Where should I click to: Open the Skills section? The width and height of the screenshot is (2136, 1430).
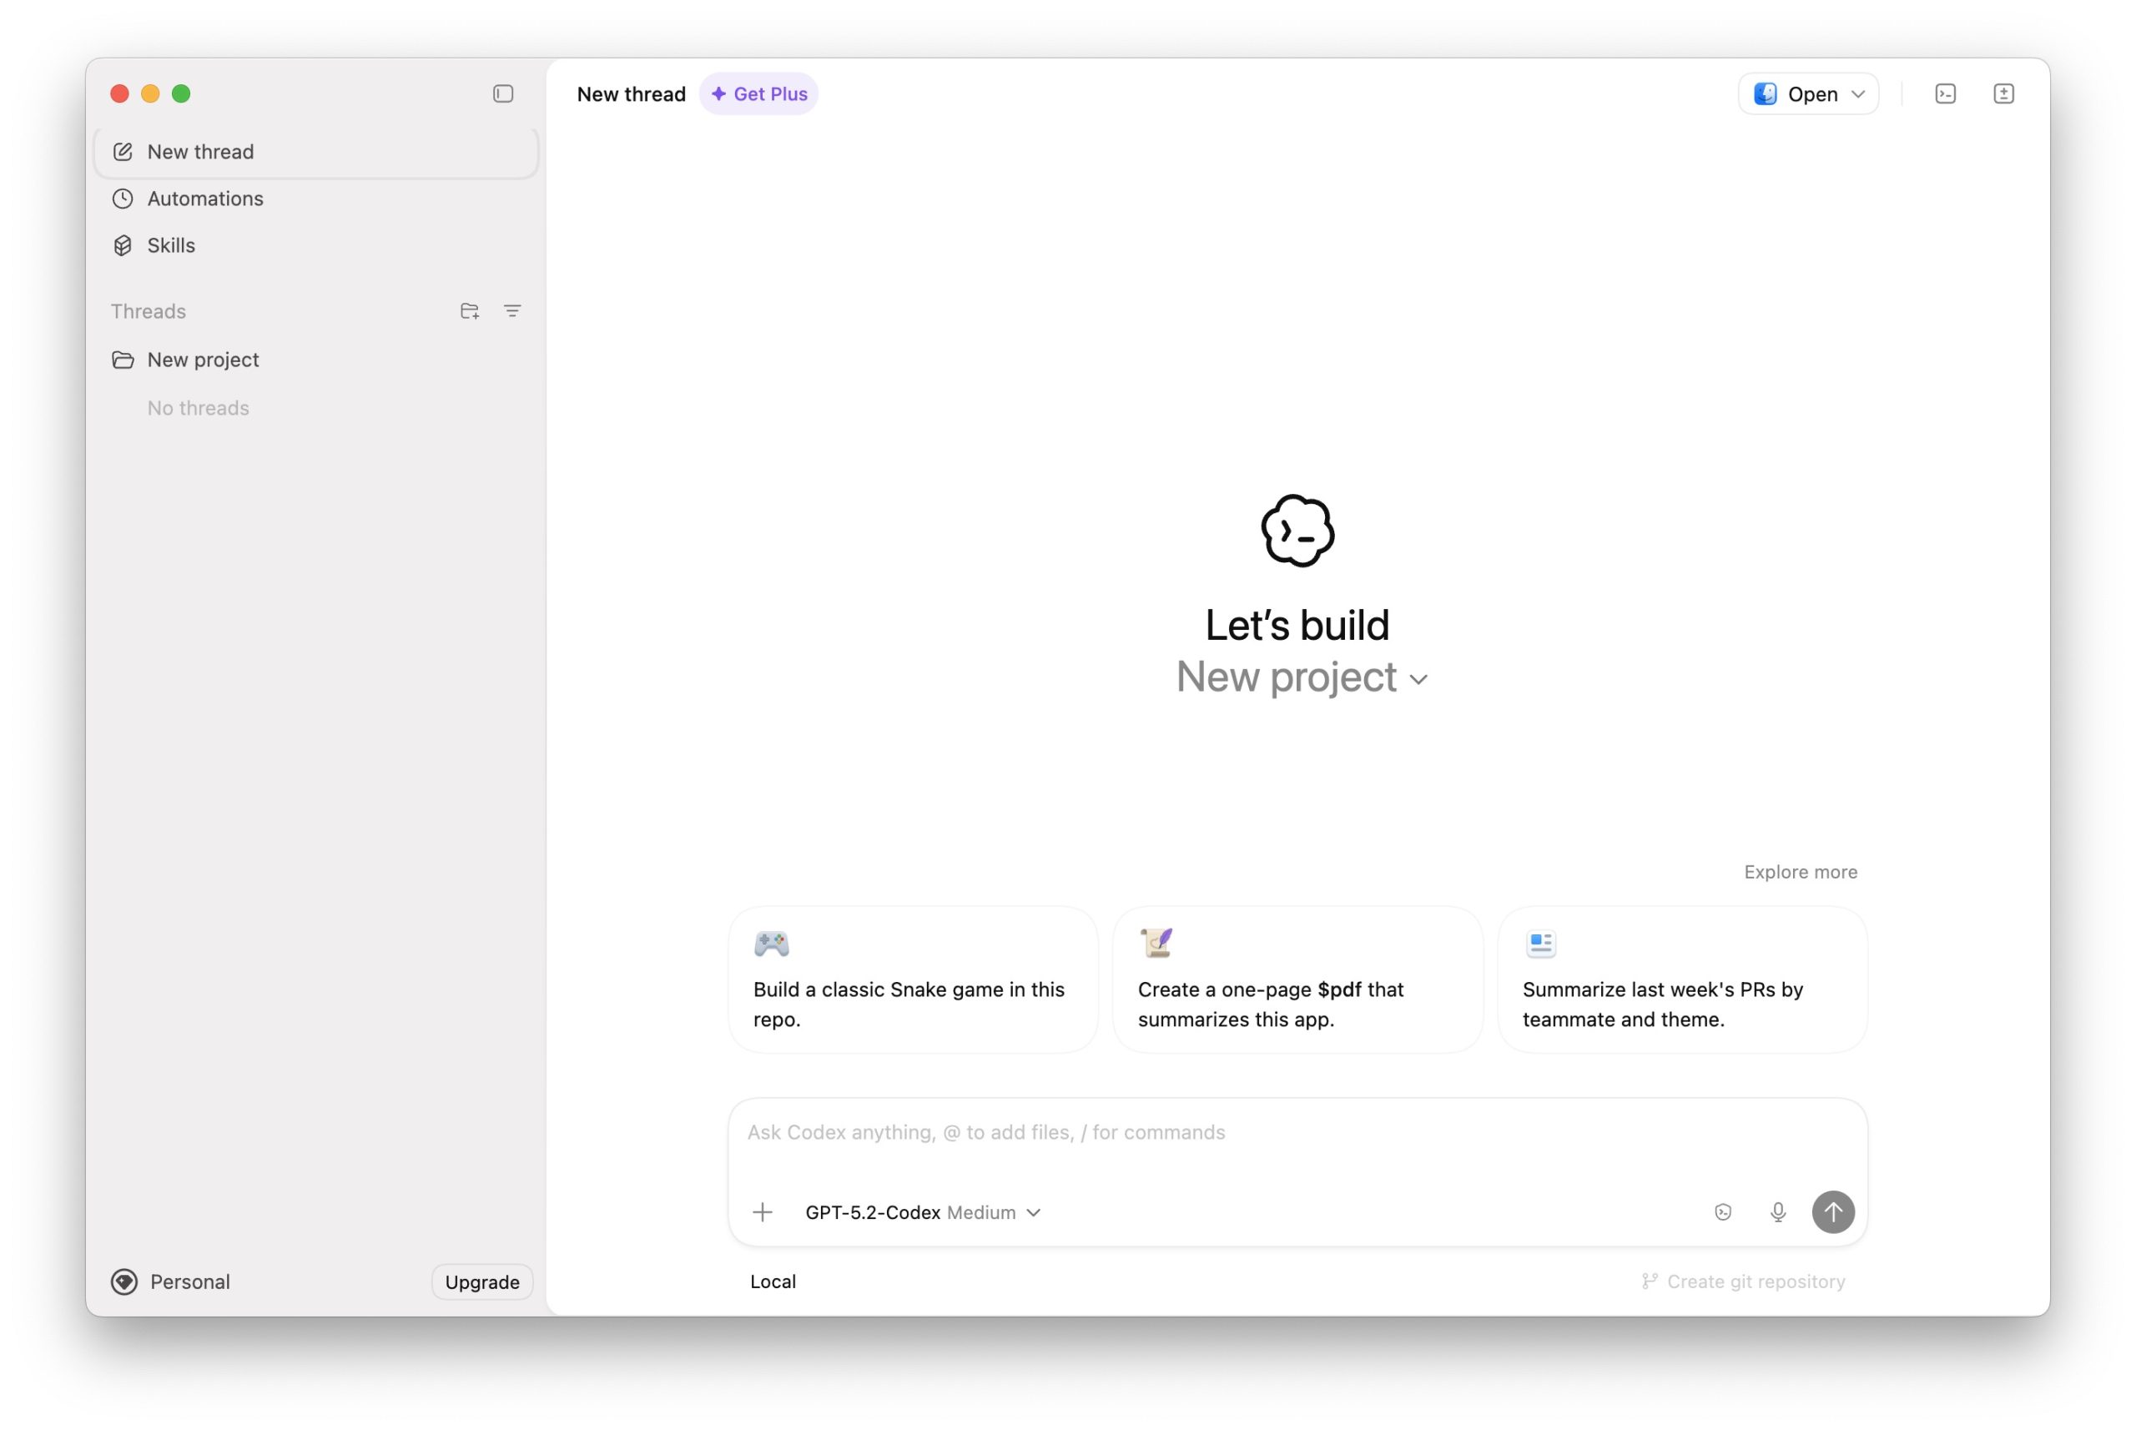pos(170,244)
